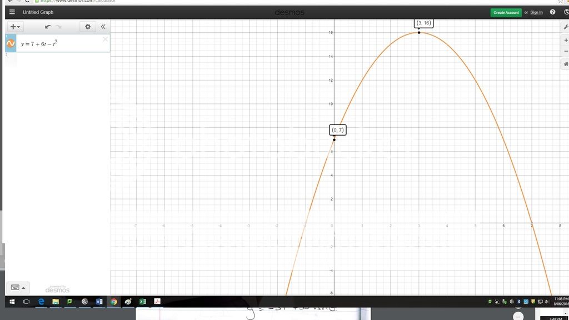
Task: Open Graph Settings wrench
Action: (x=565, y=27)
